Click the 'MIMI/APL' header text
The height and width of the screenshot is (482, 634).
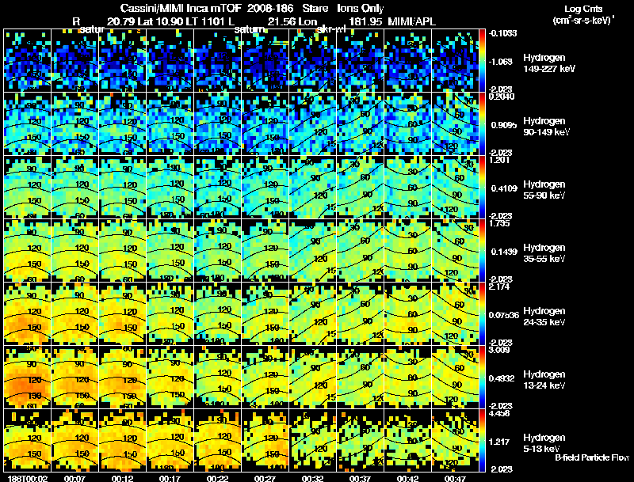click(411, 22)
